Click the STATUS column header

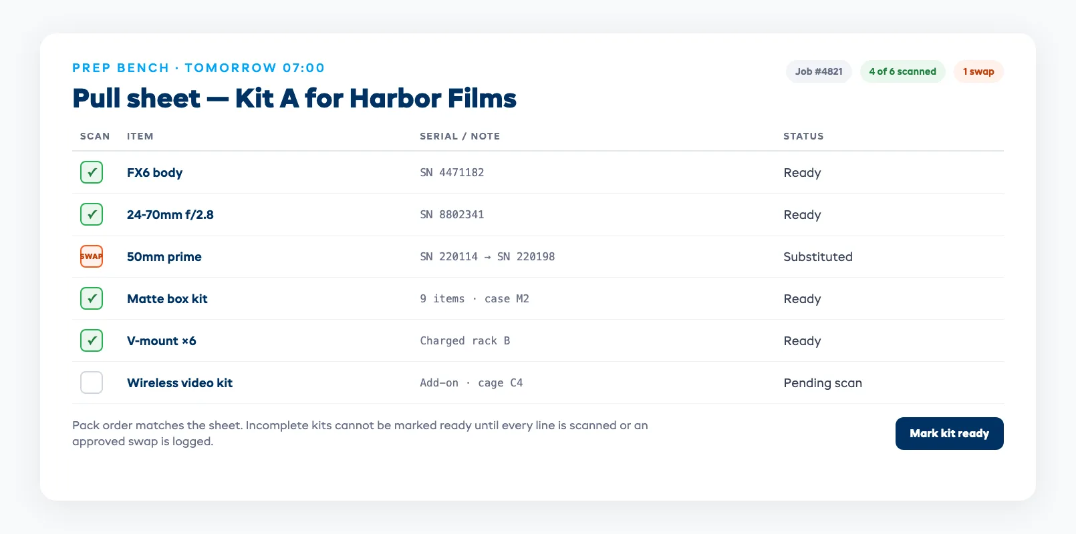coord(803,136)
